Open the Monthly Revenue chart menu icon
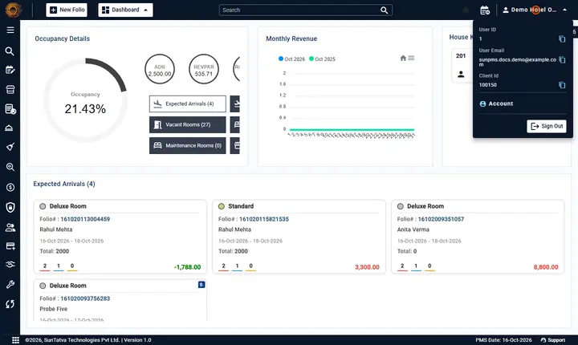 click(x=411, y=58)
